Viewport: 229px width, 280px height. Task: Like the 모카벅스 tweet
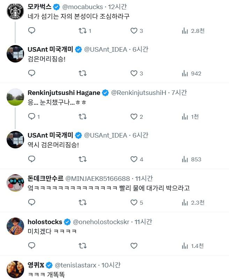[134, 31]
